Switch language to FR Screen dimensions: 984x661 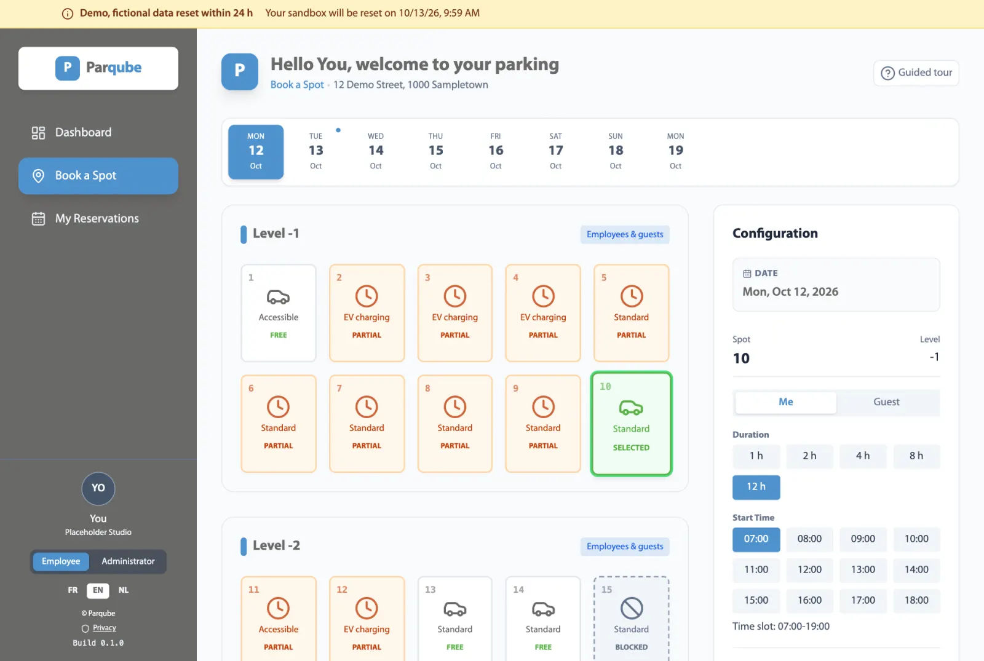[73, 590]
